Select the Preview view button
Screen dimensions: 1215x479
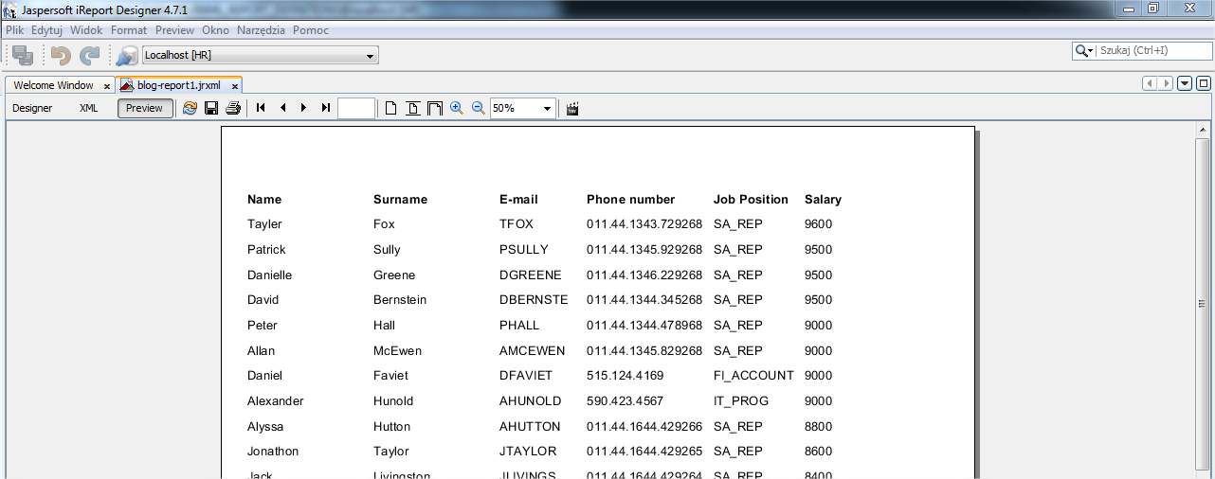tap(145, 108)
